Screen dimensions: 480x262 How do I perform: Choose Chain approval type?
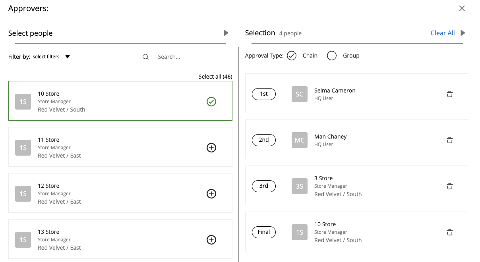click(x=292, y=56)
